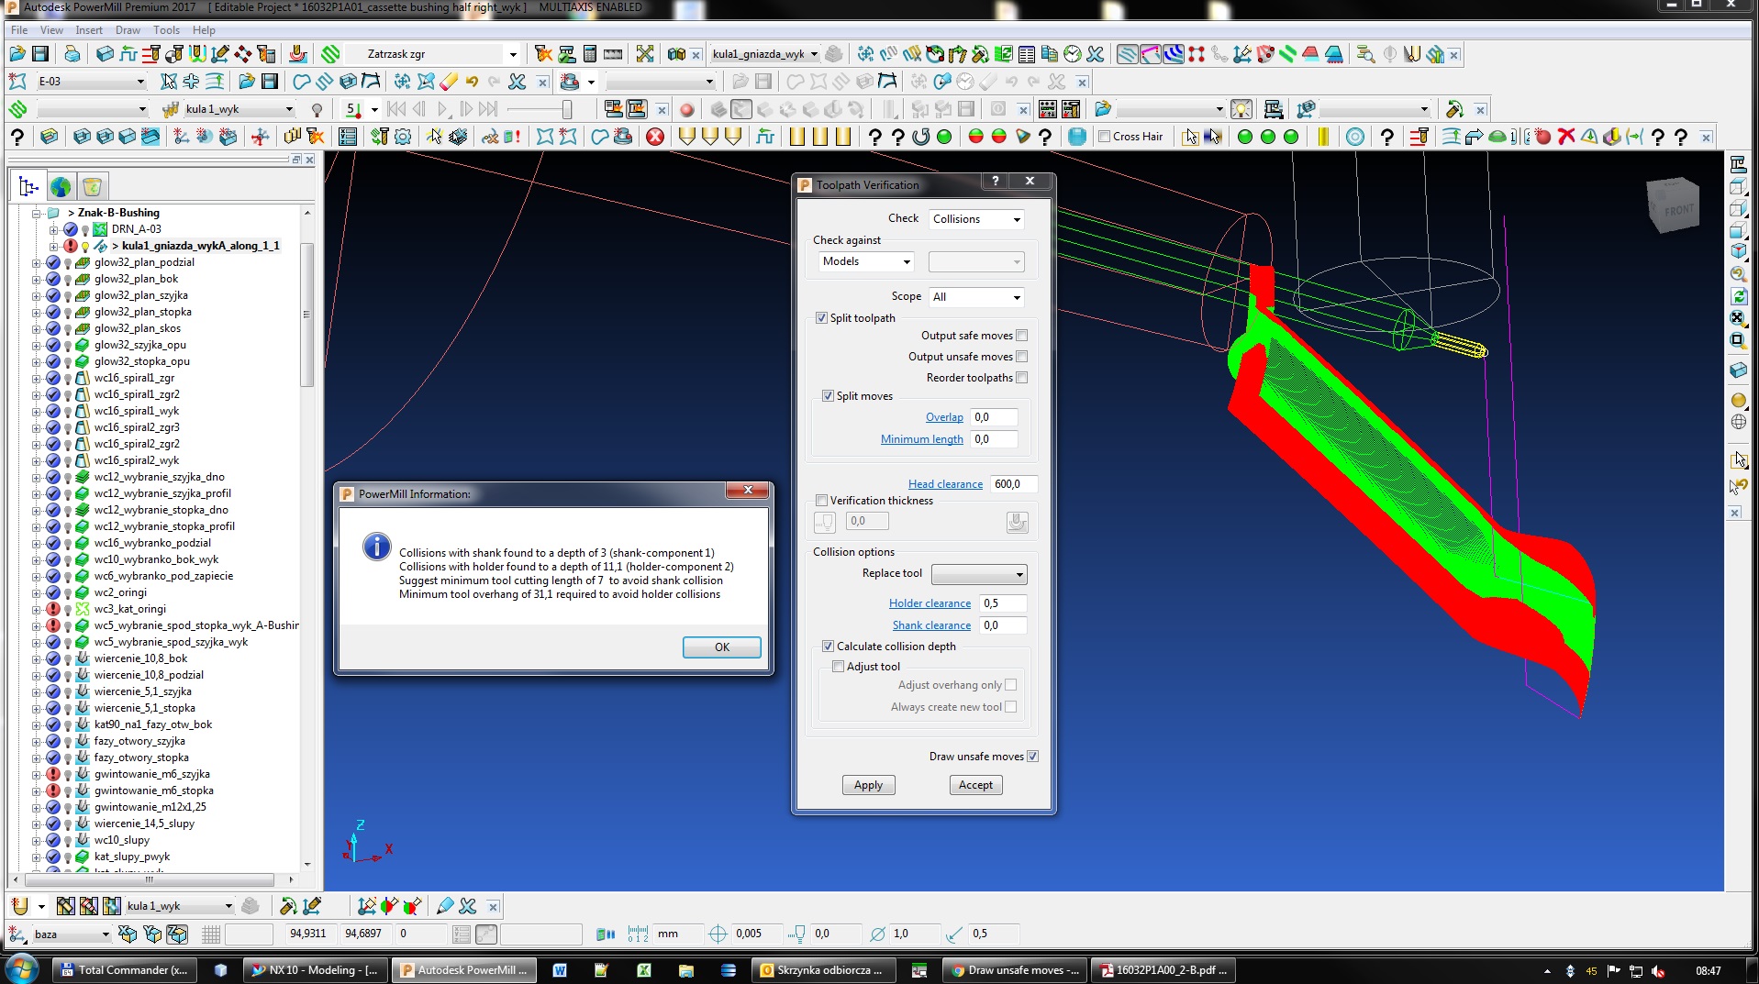Enable the Verification thickness checkbox

coord(822,501)
